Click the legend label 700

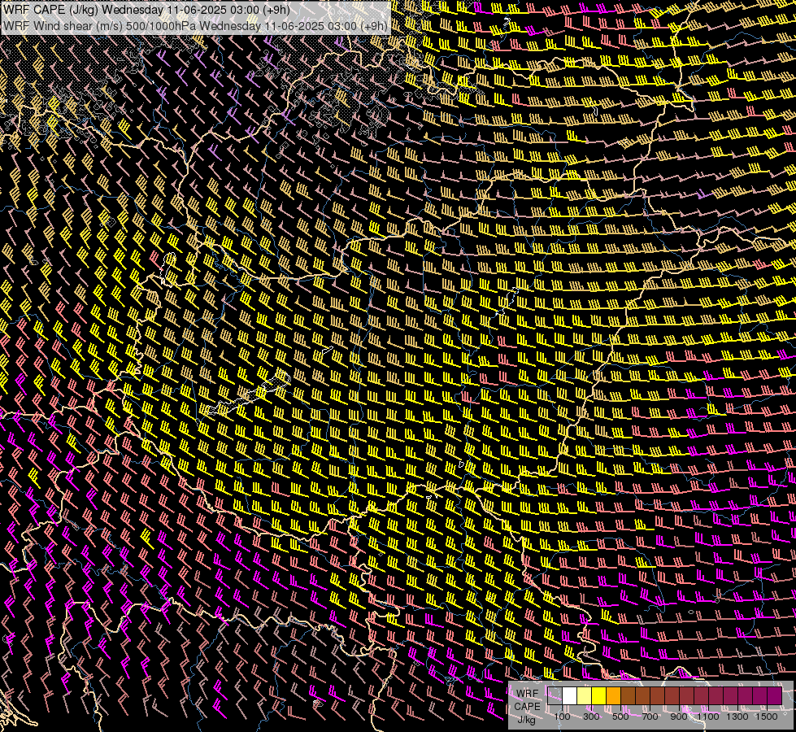click(650, 717)
